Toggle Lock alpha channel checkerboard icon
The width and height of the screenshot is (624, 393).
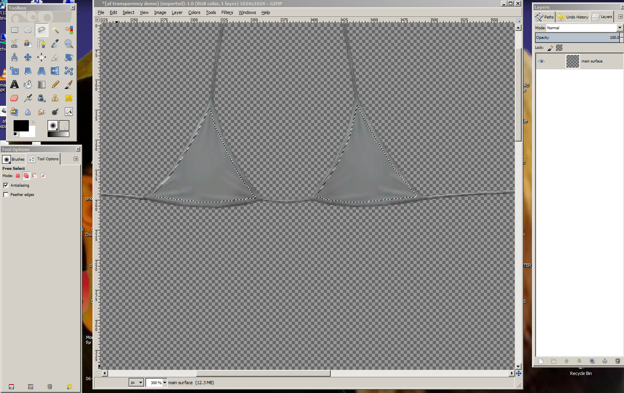[559, 48]
